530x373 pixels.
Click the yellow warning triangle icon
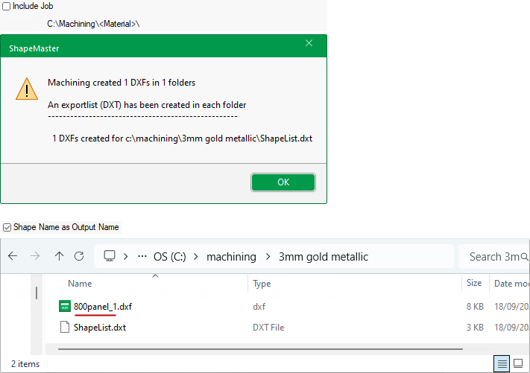[27, 89]
